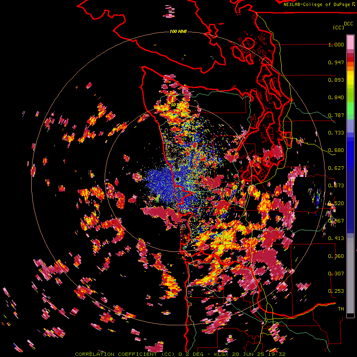Select the 0.733 scale value
This screenshot has width=357, height=357.
(x=336, y=133)
